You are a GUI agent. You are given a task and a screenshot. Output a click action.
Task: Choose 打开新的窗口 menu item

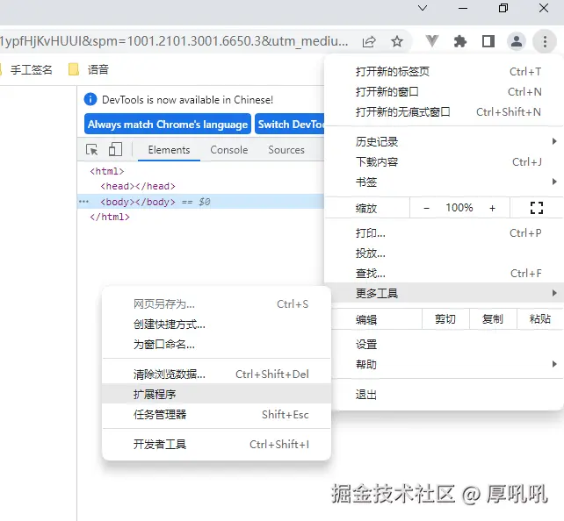click(x=444, y=91)
